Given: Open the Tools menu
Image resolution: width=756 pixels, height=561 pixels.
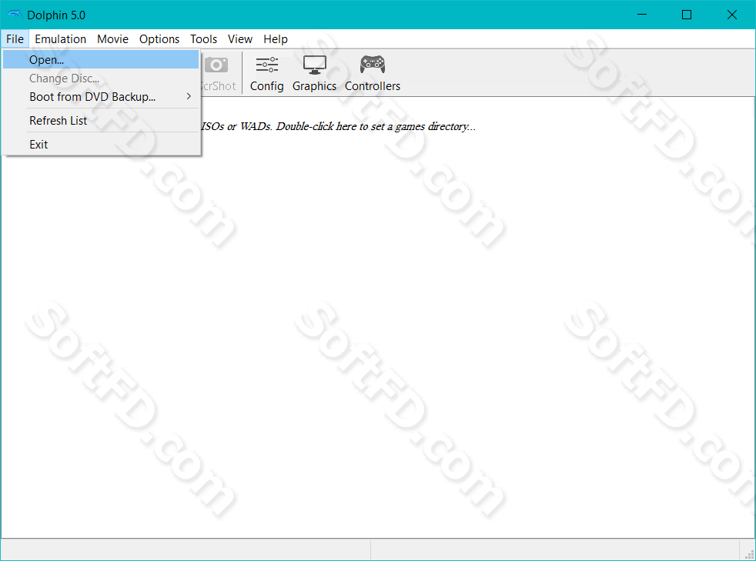Looking at the screenshot, I should pos(203,39).
